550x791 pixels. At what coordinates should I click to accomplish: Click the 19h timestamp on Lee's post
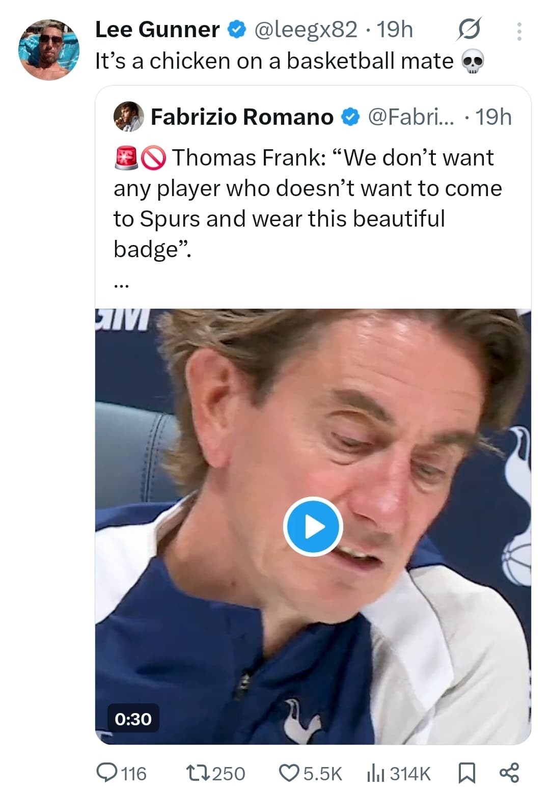[x=395, y=30]
